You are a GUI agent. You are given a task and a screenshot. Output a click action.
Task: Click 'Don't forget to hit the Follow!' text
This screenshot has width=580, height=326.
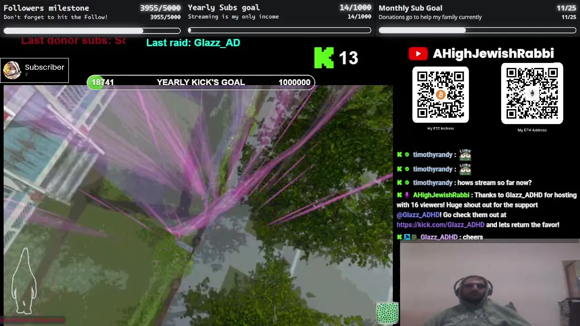pyautogui.click(x=56, y=17)
